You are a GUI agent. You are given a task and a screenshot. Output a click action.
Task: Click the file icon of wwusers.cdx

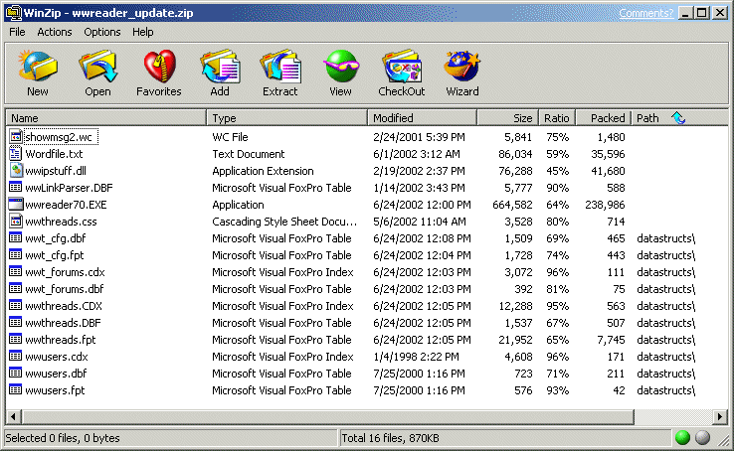click(x=16, y=356)
